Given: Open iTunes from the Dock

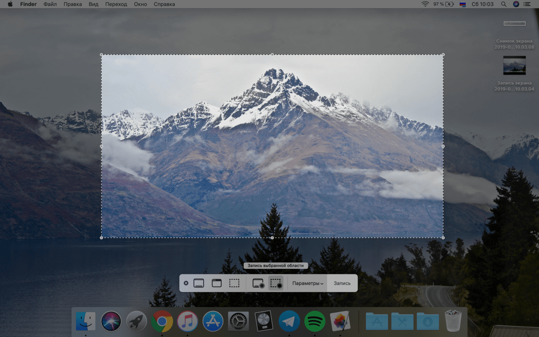Looking at the screenshot, I should (x=188, y=321).
